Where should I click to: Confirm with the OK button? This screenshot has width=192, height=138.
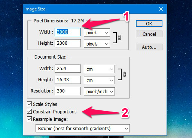[149, 23]
